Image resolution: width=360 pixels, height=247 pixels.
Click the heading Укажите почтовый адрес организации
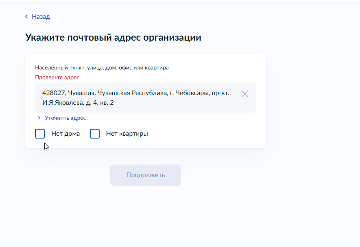point(113,37)
